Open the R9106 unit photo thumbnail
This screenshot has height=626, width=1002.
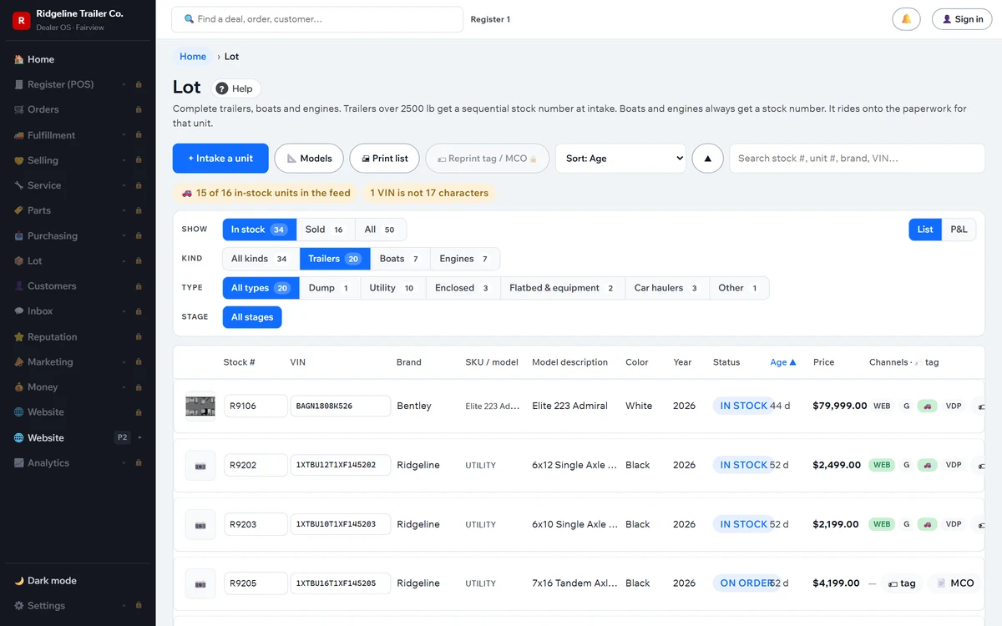tap(200, 406)
